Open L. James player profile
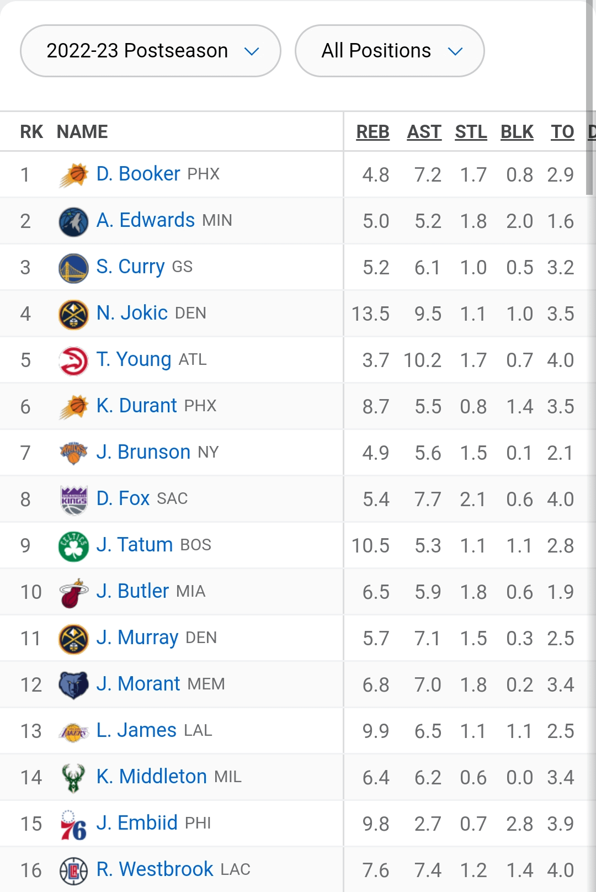The image size is (596, 892). point(136,730)
